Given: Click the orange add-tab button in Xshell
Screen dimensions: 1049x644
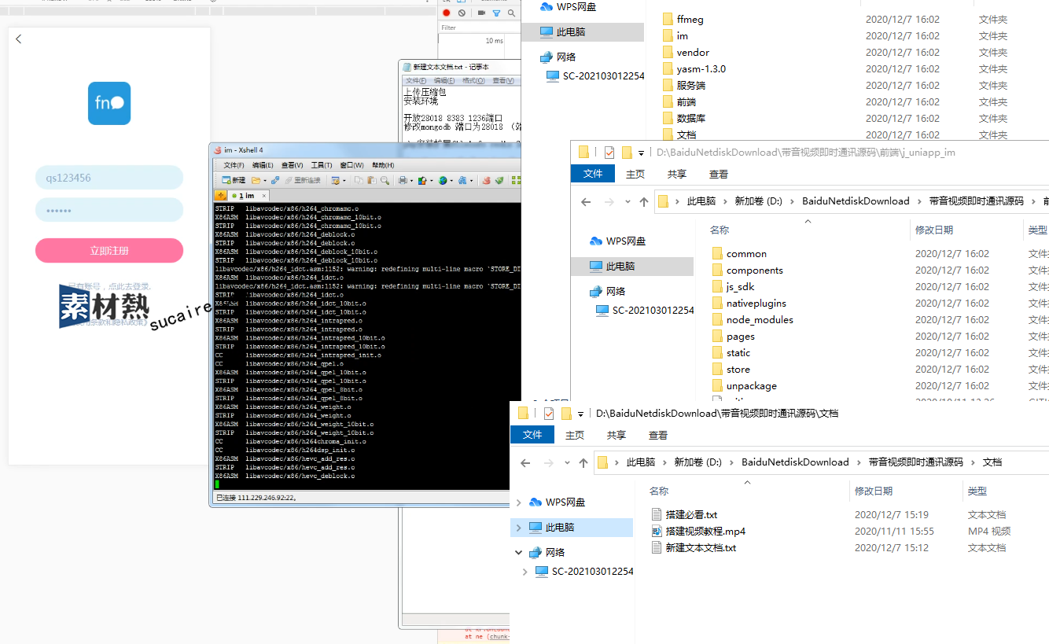Looking at the screenshot, I should 220,195.
